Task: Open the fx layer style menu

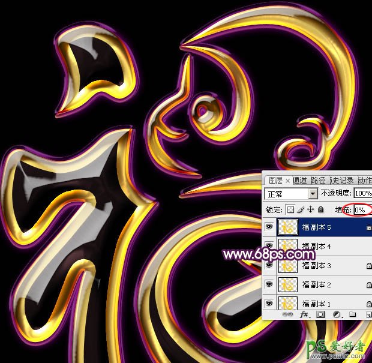Action: click(x=305, y=314)
